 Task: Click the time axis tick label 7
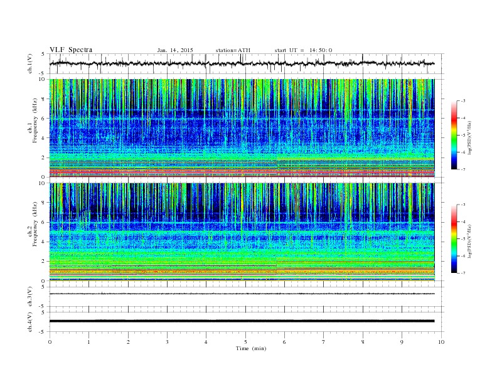click(x=324, y=342)
